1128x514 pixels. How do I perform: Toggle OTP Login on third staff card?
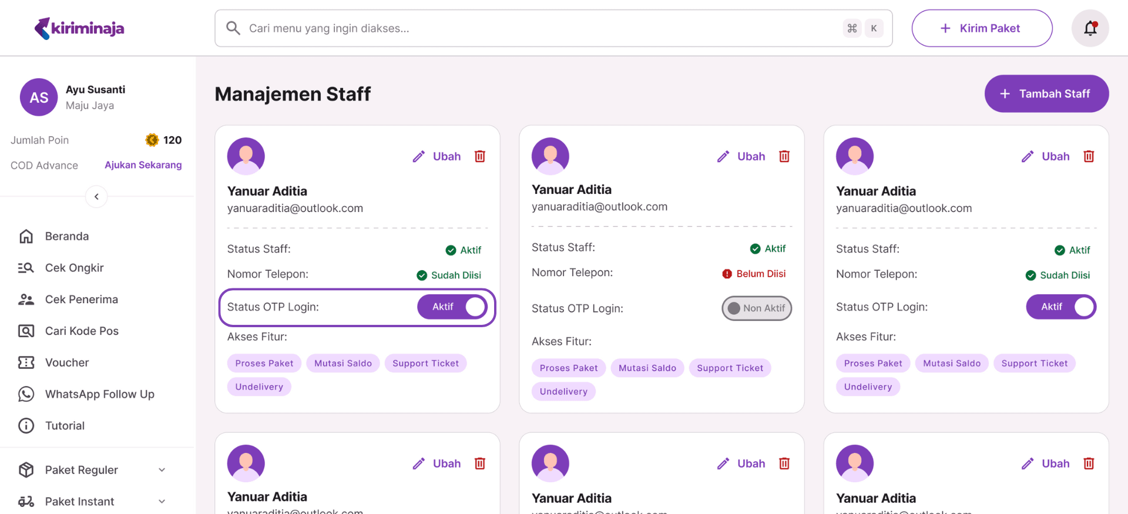pos(1061,307)
